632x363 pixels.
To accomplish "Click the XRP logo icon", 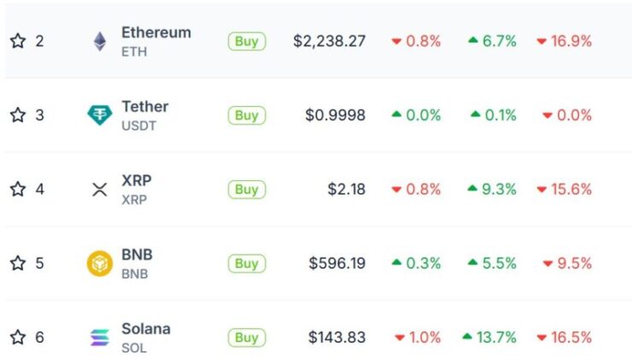I will [100, 190].
